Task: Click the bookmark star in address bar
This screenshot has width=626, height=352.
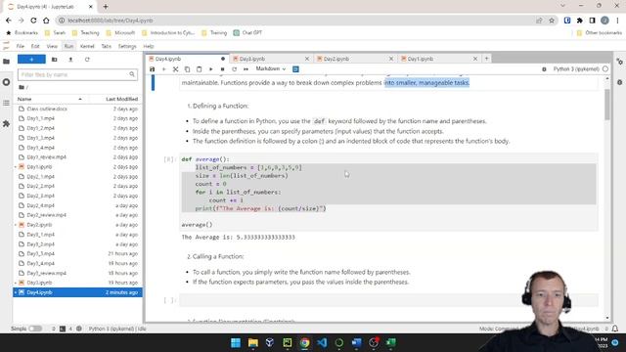Action: [x=552, y=21]
